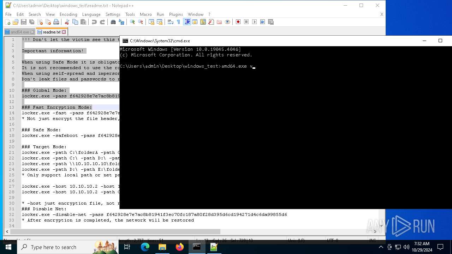The height and width of the screenshot is (254, 452).
Task: Stop macro recording button
Action: click(246, 22)
